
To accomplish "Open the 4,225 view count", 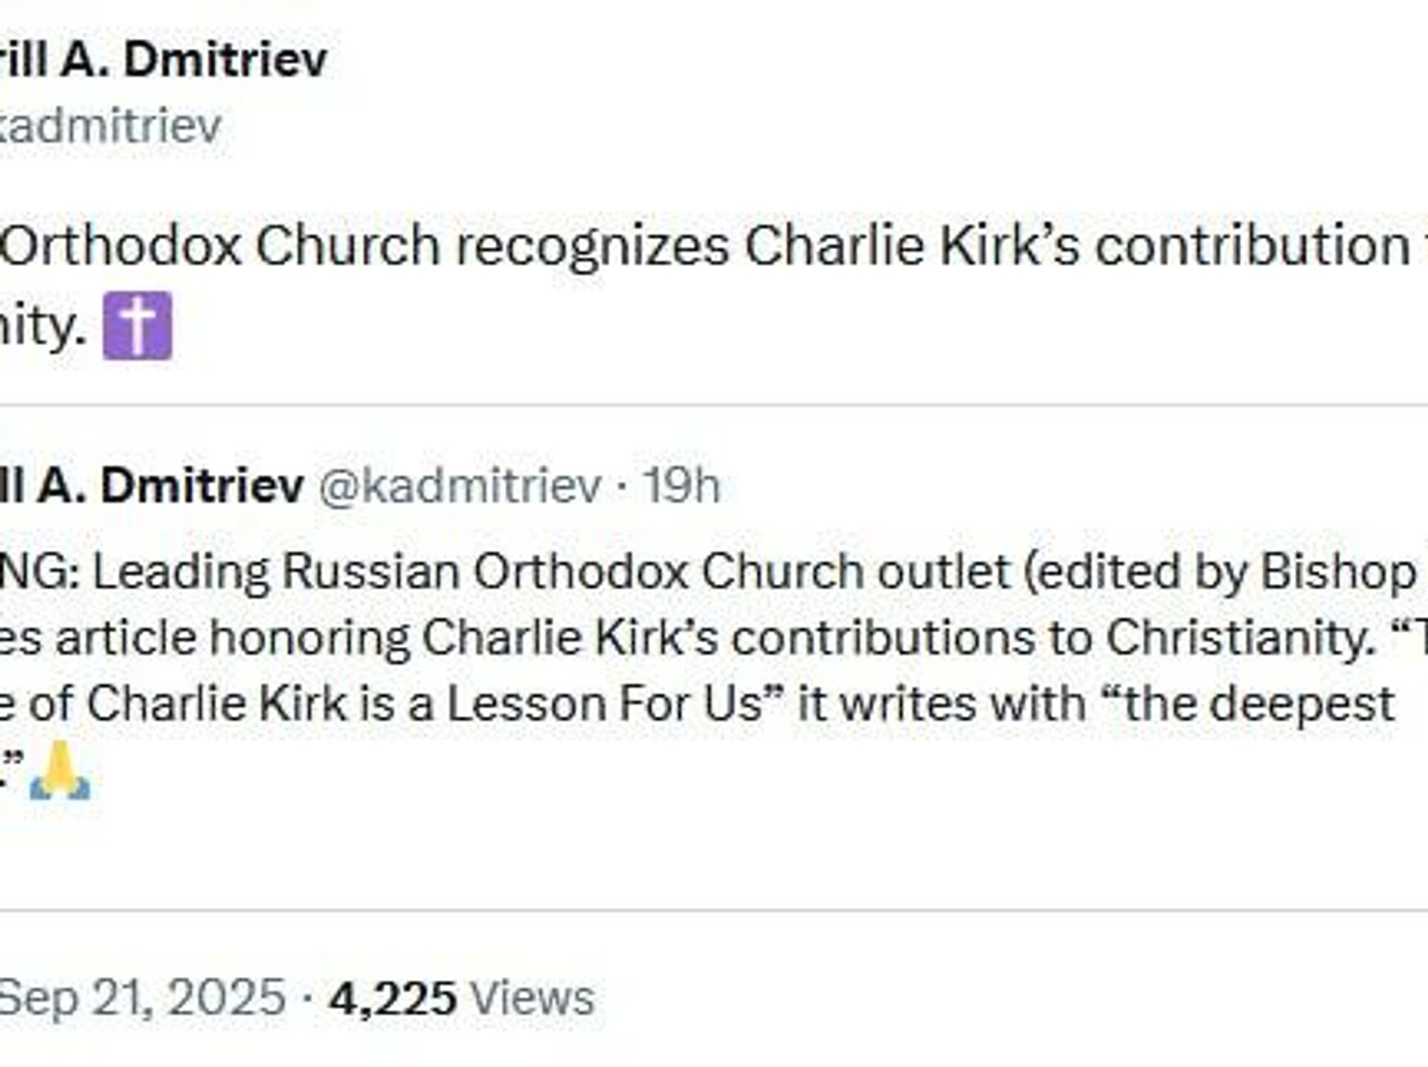I will [x=393, y=996].
